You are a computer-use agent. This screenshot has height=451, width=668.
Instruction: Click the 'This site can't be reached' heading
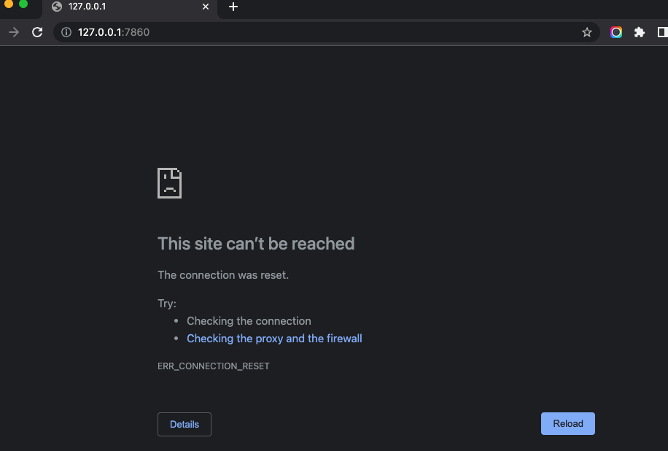256,244
